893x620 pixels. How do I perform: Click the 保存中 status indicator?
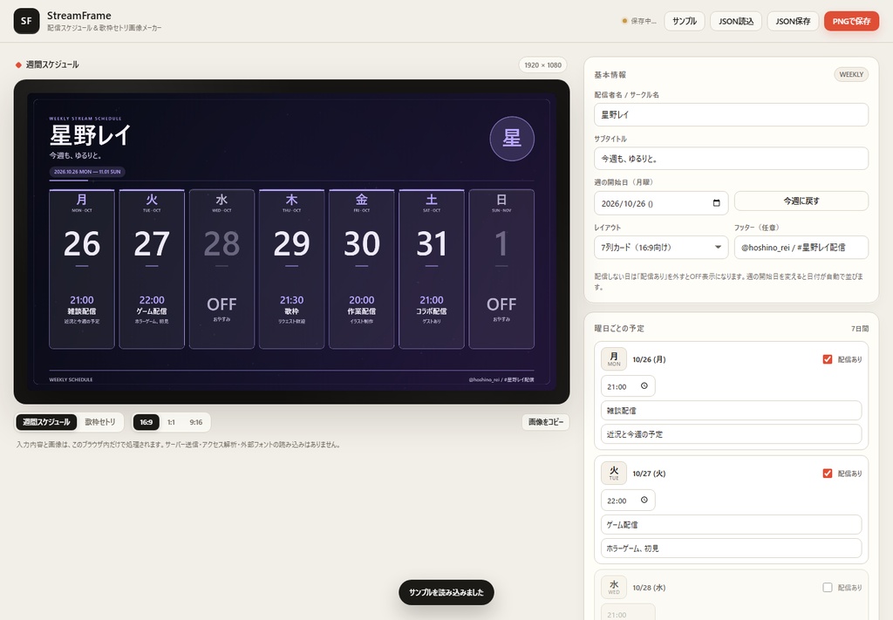639,21
